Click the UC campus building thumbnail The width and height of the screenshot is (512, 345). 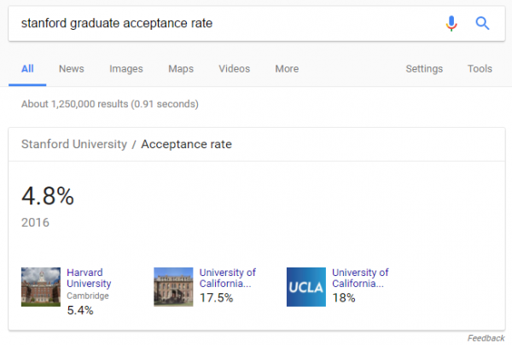coord(173,286)
